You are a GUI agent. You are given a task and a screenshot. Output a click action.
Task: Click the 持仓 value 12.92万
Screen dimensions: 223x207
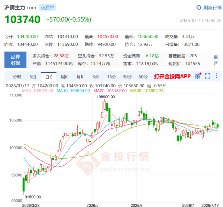coord(145,45)
